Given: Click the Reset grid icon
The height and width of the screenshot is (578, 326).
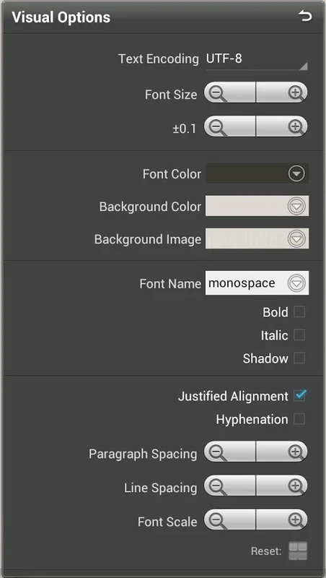Looking at the screenshot, I should [x=298, y=551].
